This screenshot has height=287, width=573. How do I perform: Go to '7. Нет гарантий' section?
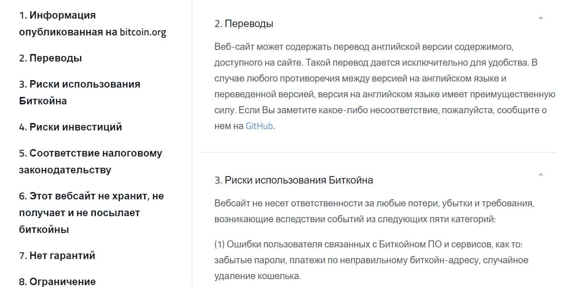(x=57, y=255)
